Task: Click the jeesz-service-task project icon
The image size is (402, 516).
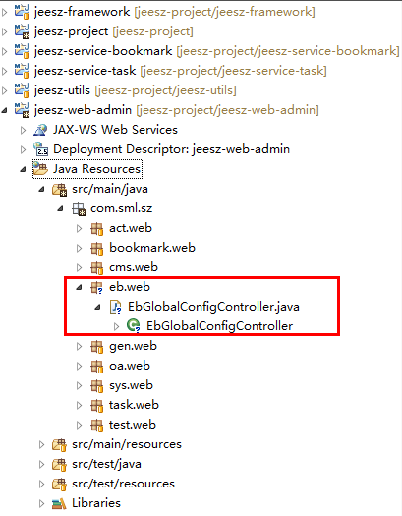Action: [x=22, y=71]
